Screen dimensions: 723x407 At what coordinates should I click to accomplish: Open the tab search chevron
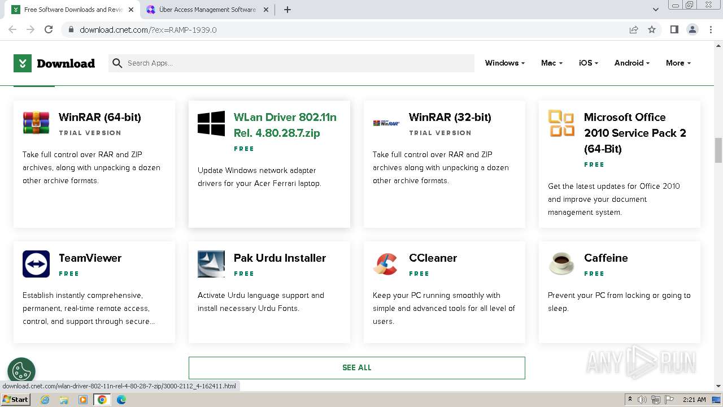click(656, 10)
